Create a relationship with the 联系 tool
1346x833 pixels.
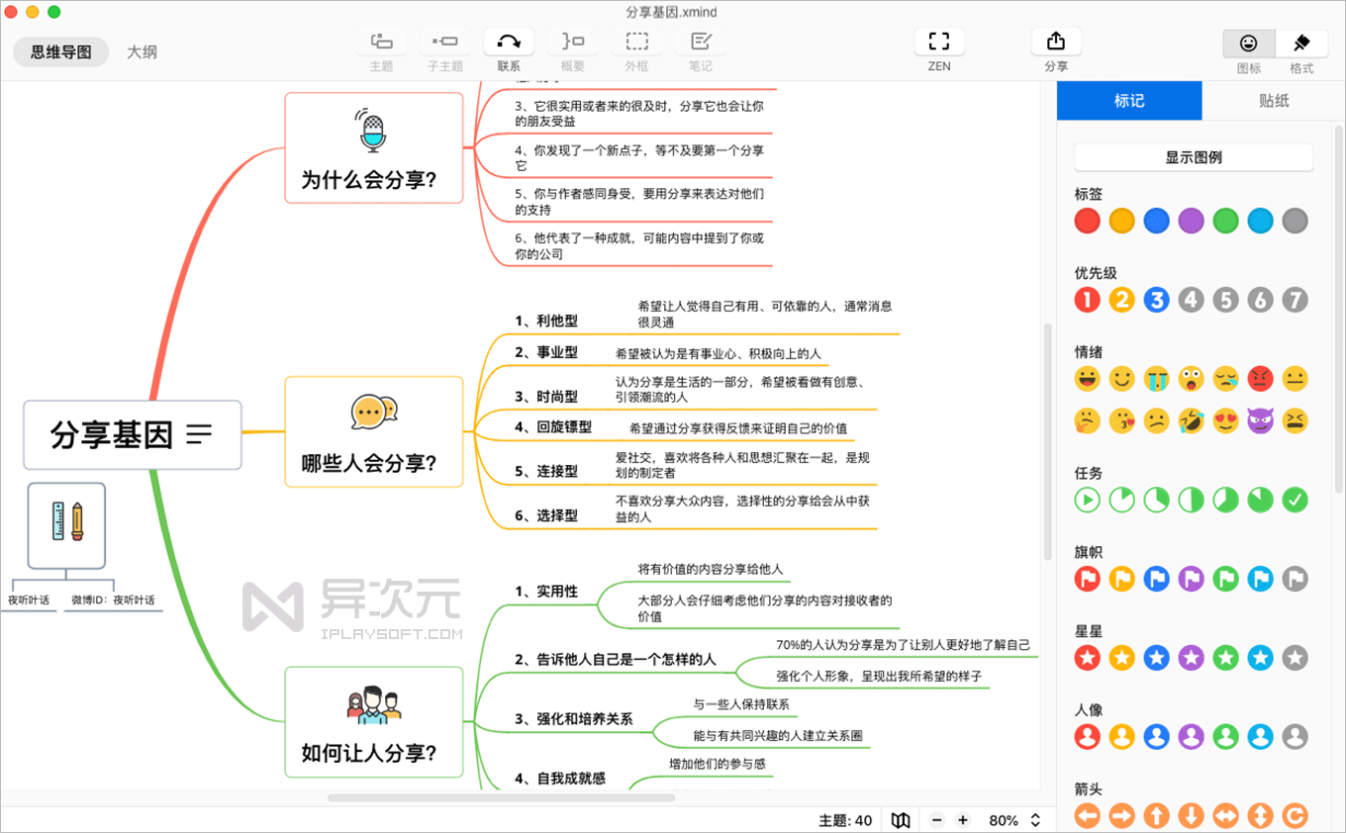click(507, 47)
